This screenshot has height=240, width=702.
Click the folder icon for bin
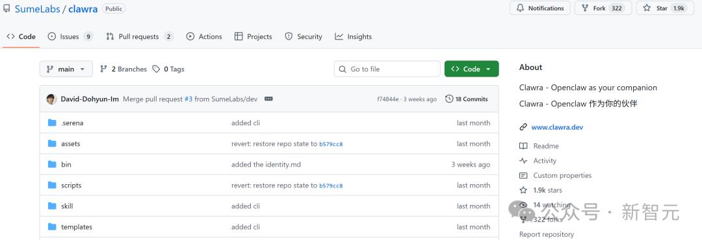pos(52,165)
